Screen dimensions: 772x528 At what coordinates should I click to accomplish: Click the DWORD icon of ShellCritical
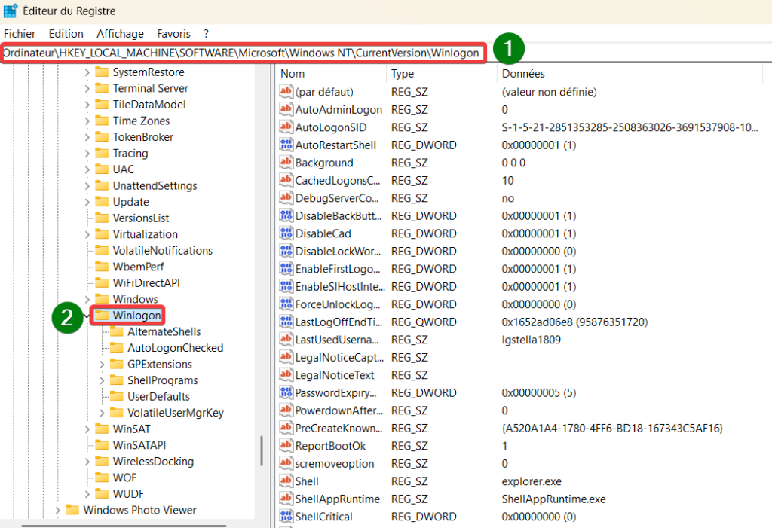pos(286,517)
